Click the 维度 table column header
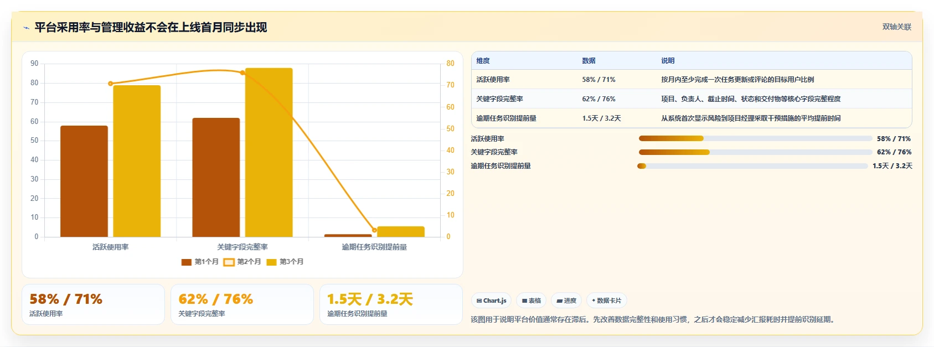934x347 pixels. (483, 61)
